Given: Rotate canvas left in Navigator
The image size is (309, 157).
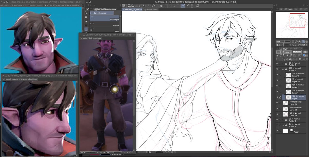Looking at the screenshot, I should click(293, 45).
